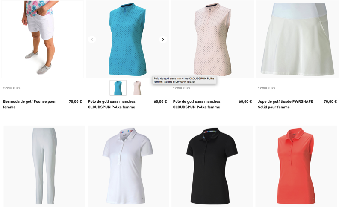Click the 2 COULEURS label under the skirt

tap(266, 88)
